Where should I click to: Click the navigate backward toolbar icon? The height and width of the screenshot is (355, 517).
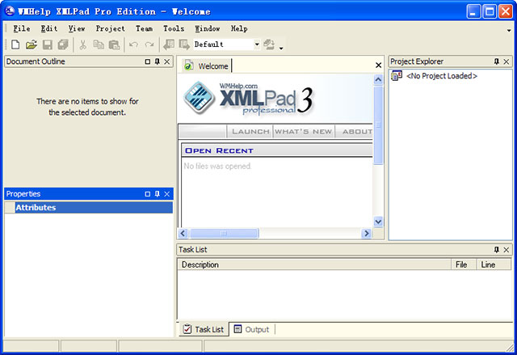169,44
